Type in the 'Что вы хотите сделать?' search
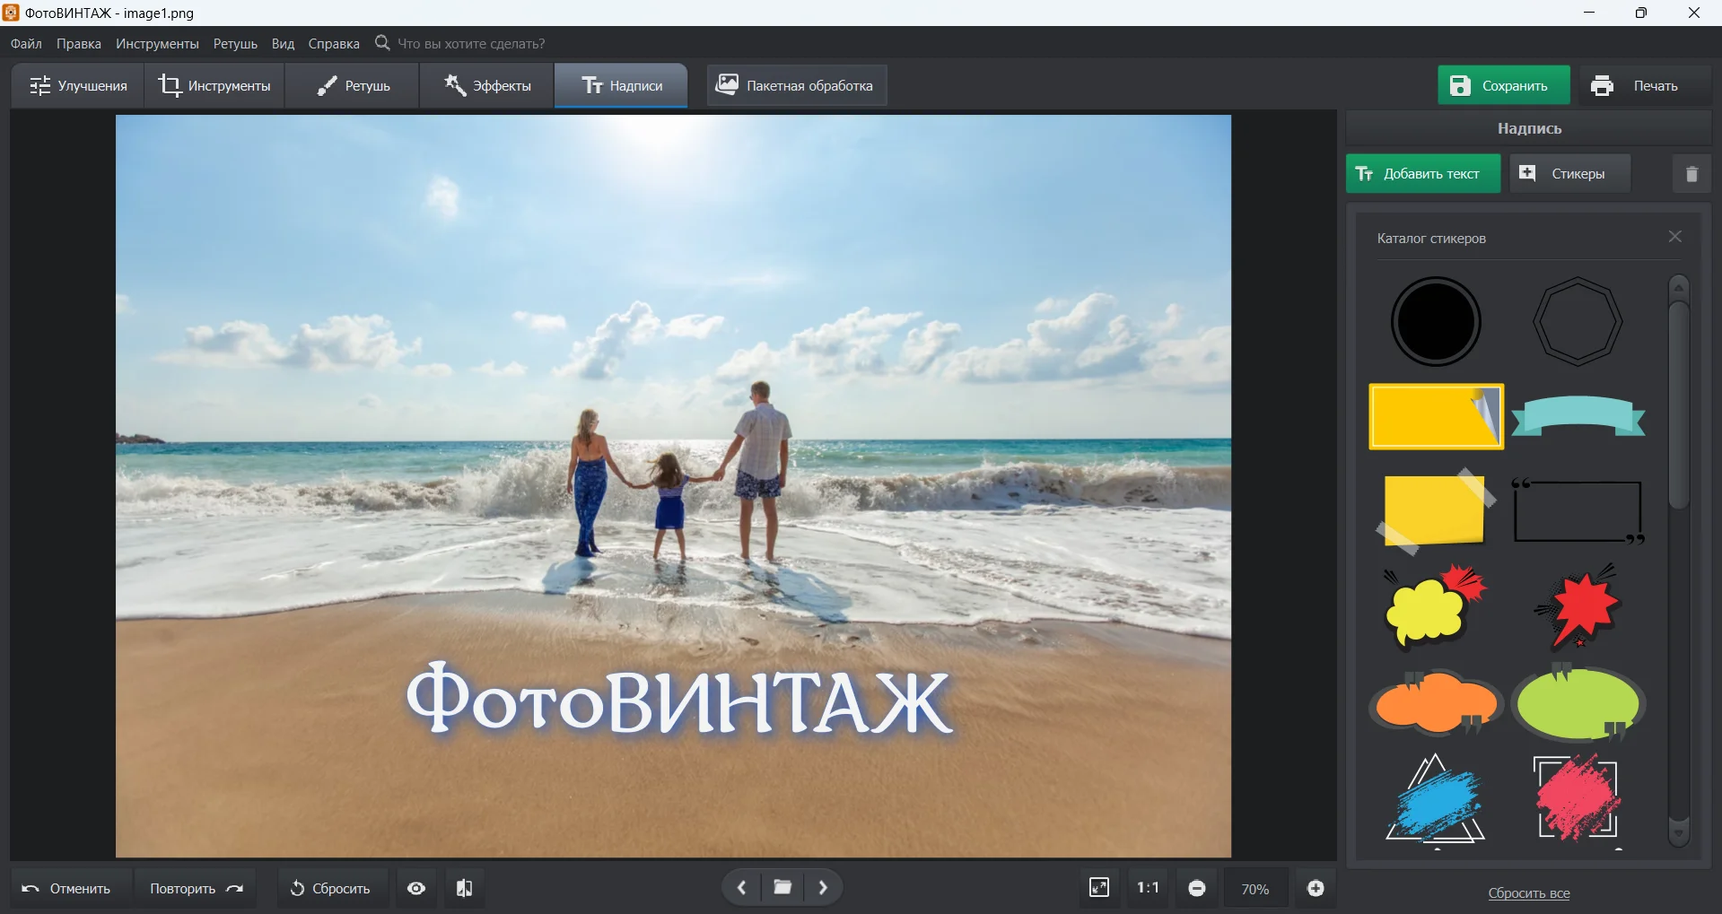 pyautogui.click(x=471, y=44)
